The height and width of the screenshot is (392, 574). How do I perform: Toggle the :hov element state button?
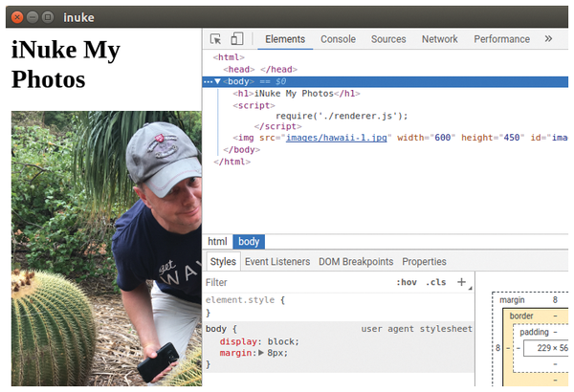pyautogui.click(x=407, y=282)
